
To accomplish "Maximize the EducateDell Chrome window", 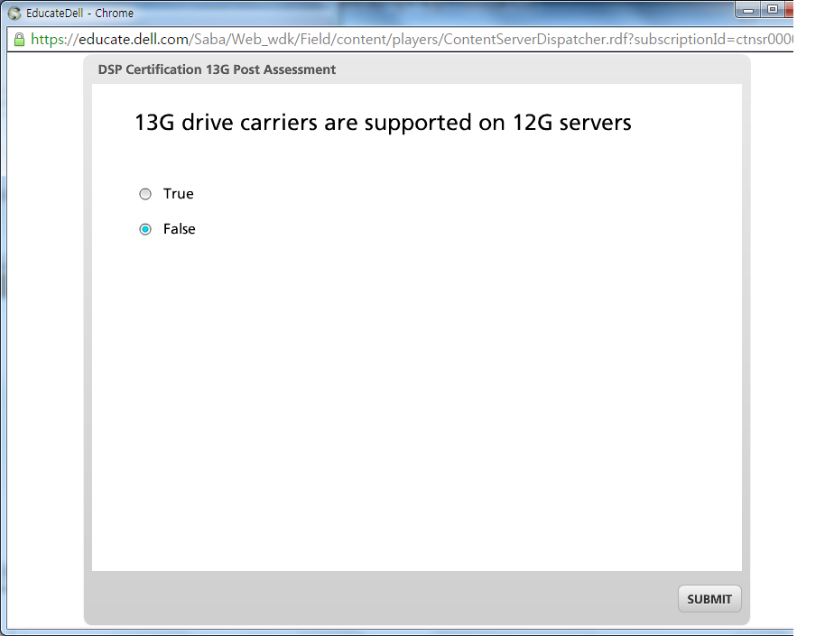I will click(x=772, y=10).
